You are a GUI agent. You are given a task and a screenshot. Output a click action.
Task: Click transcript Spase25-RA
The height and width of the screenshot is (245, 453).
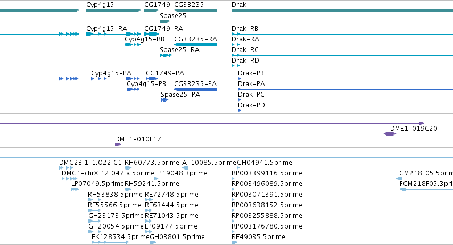coord(166,55)
